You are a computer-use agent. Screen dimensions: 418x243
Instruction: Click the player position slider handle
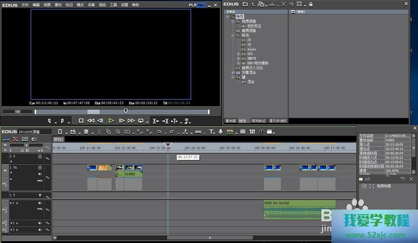[125, 111]
